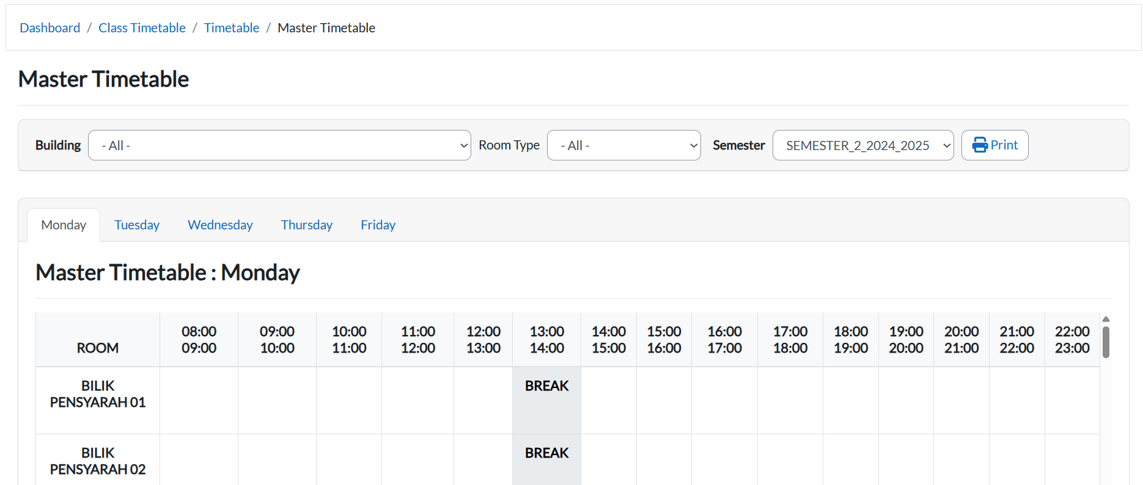Expand the Room Type dropdown
The image size is (1143, 485).
click(623, 145)
